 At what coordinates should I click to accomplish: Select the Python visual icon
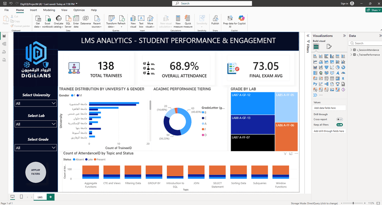(x=315, y=84)
